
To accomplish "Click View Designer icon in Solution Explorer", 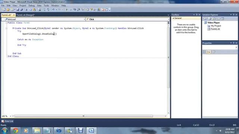I will pyautogui.click(x=223, y=19).
